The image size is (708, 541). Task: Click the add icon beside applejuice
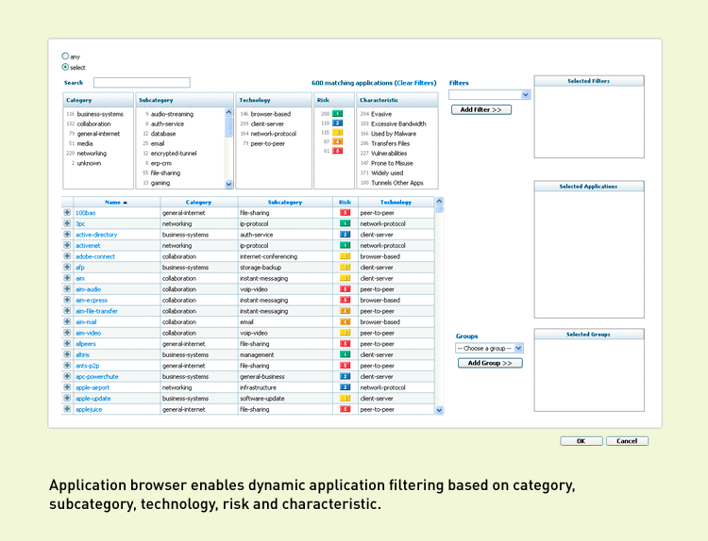(x=67, y=409)
